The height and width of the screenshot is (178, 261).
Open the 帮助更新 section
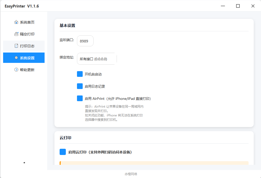tap(24, 70)
